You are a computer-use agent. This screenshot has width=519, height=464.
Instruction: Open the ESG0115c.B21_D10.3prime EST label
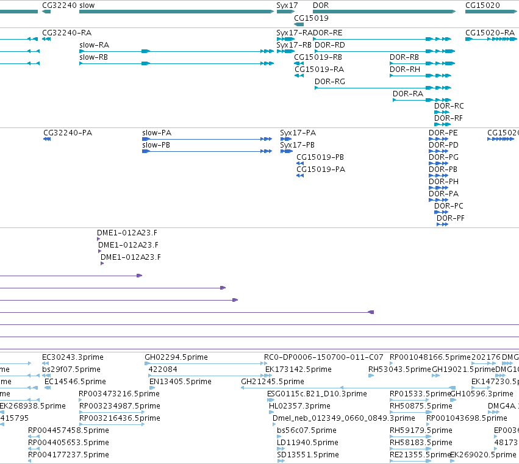pyautogui.click(x=317, y=394)
